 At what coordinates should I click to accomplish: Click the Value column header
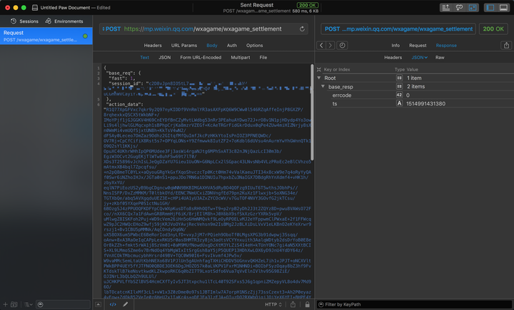tap(413, 69)
